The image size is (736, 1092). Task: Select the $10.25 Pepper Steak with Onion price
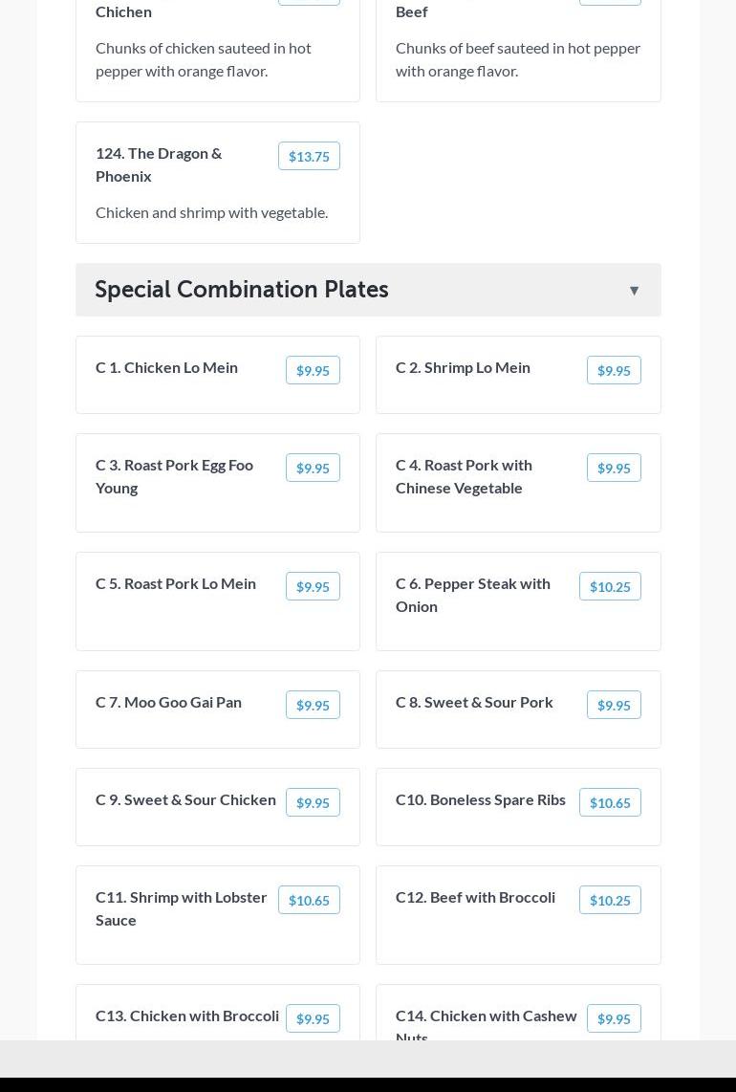(x=610, y=587)
